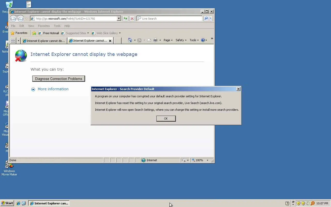Screen dimensions: 331x207
Task: Expand the Suggested Sites dropdown
Action: (88, 33)
